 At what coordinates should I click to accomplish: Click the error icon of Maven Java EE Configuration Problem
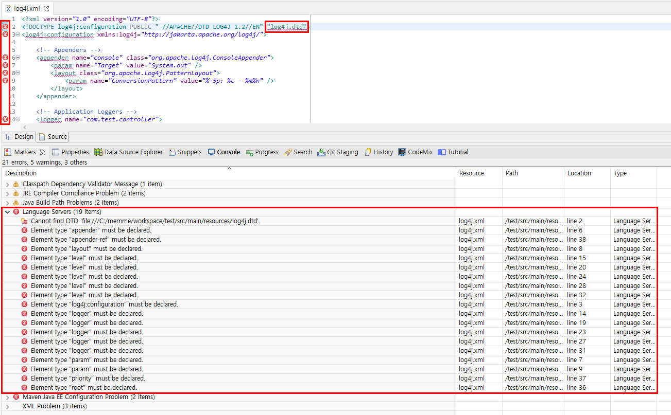click(16, 397)
